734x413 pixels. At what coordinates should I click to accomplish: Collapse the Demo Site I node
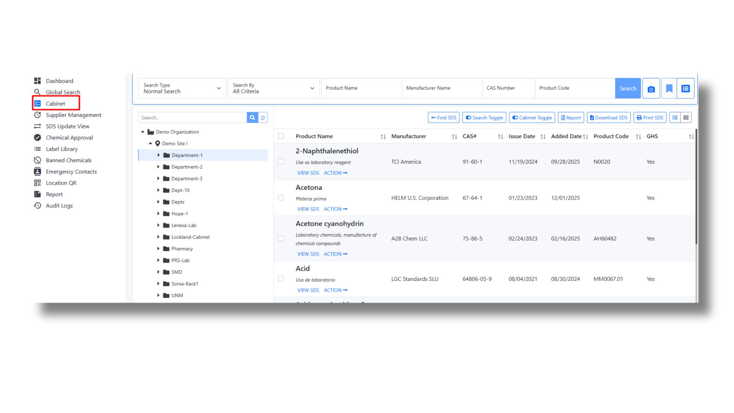151,143
